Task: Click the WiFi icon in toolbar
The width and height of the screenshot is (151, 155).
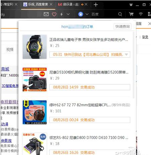Action: 141,14
